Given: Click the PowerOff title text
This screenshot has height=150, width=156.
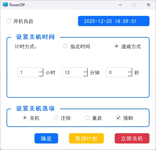Looking at the screenshot, I should pyautogui.click(x=17, y=5).
